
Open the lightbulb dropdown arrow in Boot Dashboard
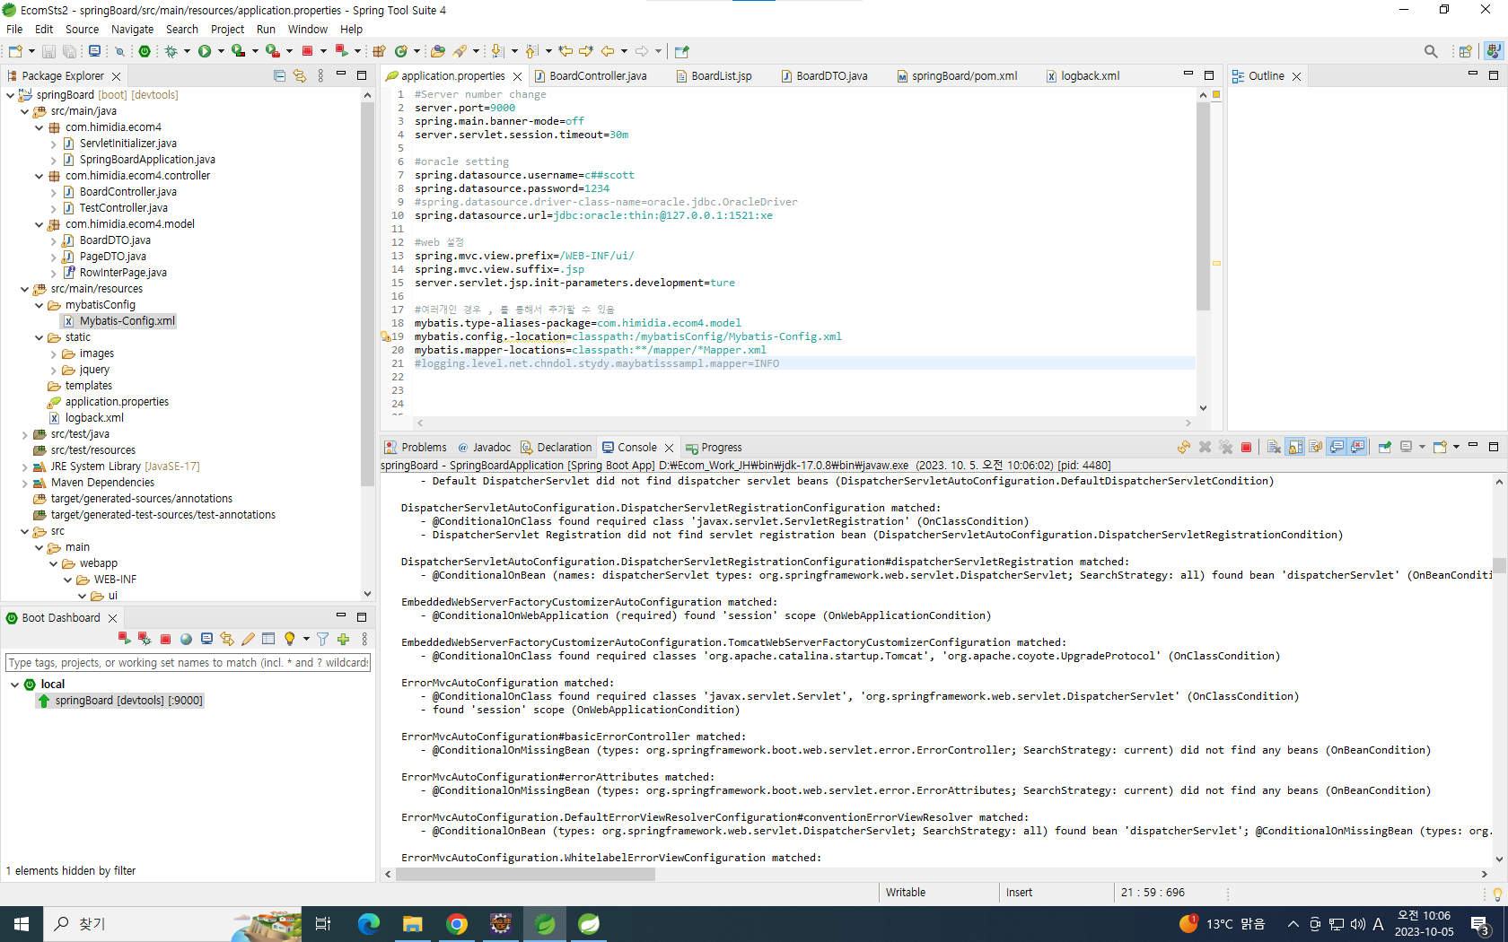click(x=306, y=639)
